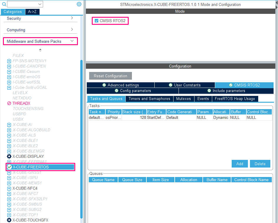
Task: Switch to the A->Z tab
Action: (x=32, y=12)
